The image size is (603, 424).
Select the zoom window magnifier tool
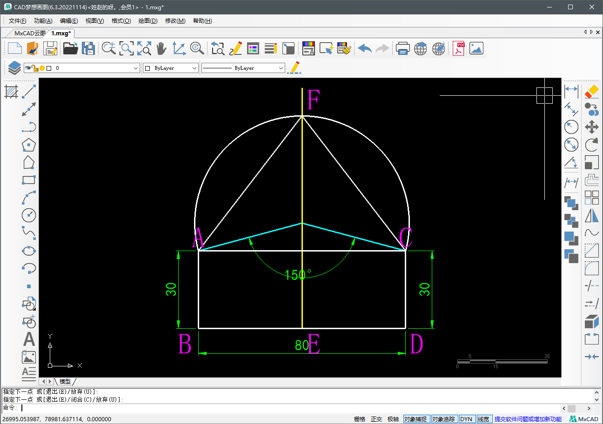point(127,48)
